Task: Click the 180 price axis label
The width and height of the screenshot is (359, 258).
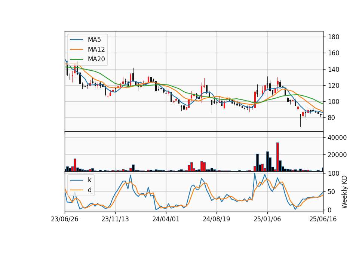Action: (x=334, y=37)
